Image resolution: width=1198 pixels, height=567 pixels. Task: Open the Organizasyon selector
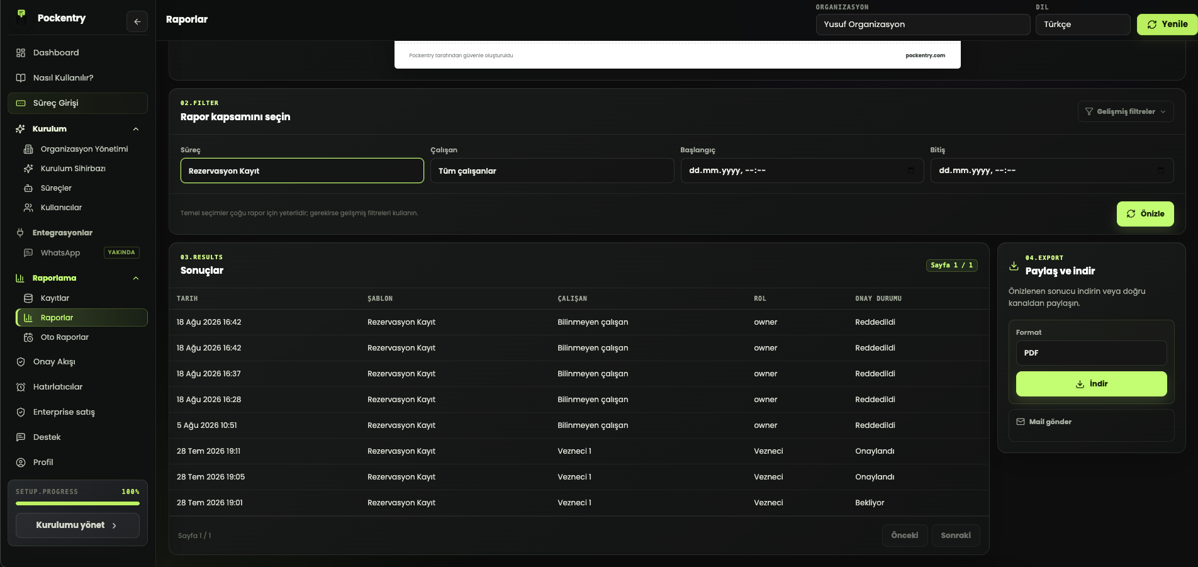(x=923, y=25)
